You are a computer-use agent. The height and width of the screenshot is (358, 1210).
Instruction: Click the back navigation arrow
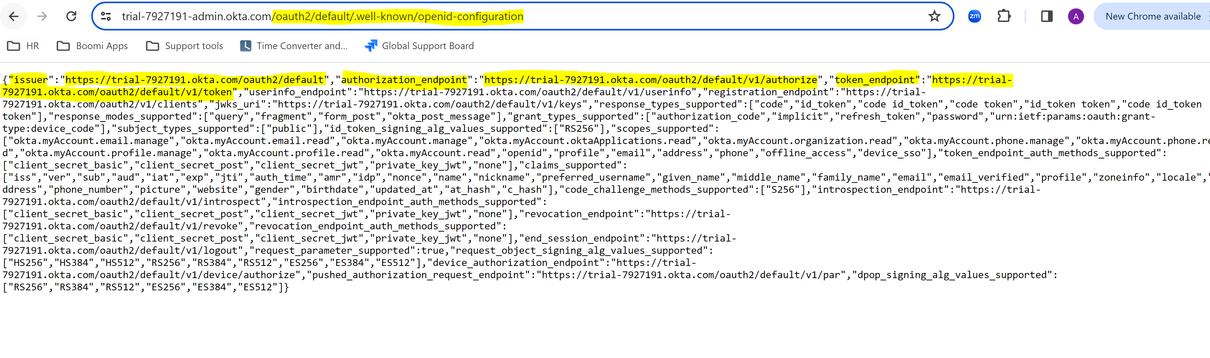click(14, 16)
